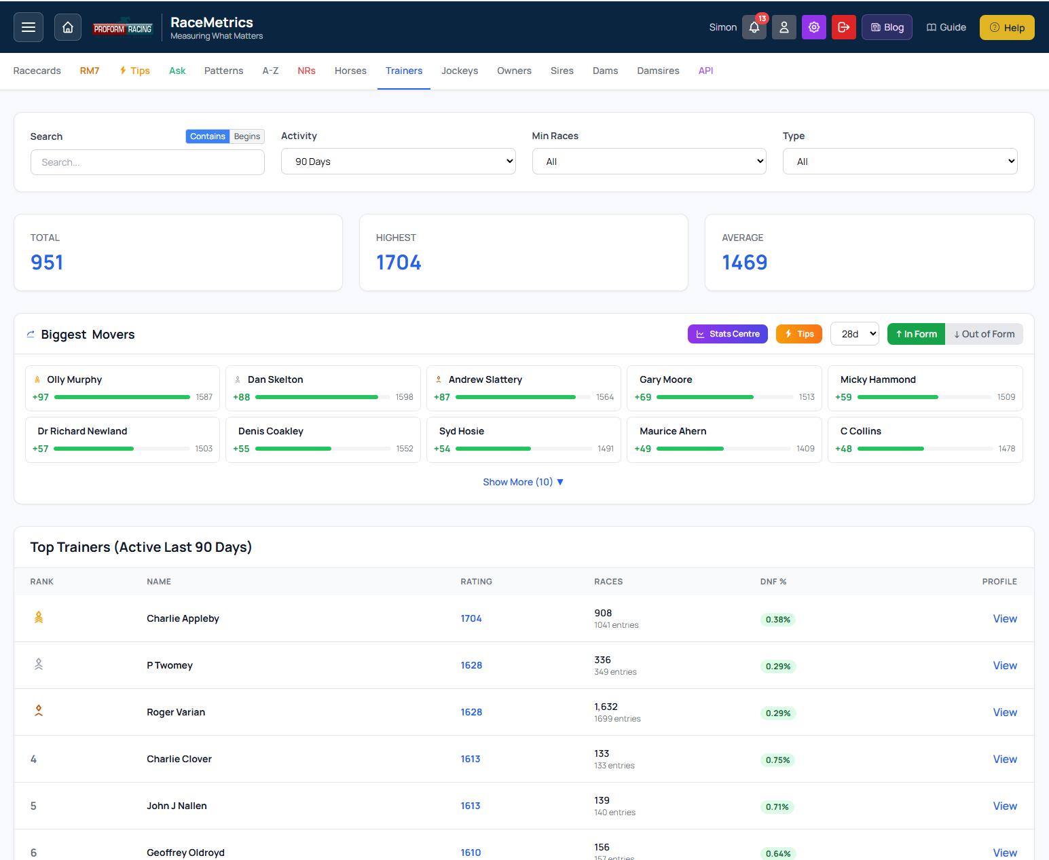View Charlie Appleby's profile
This screenshot has height=860, width=1049.
click(1005, 618)
